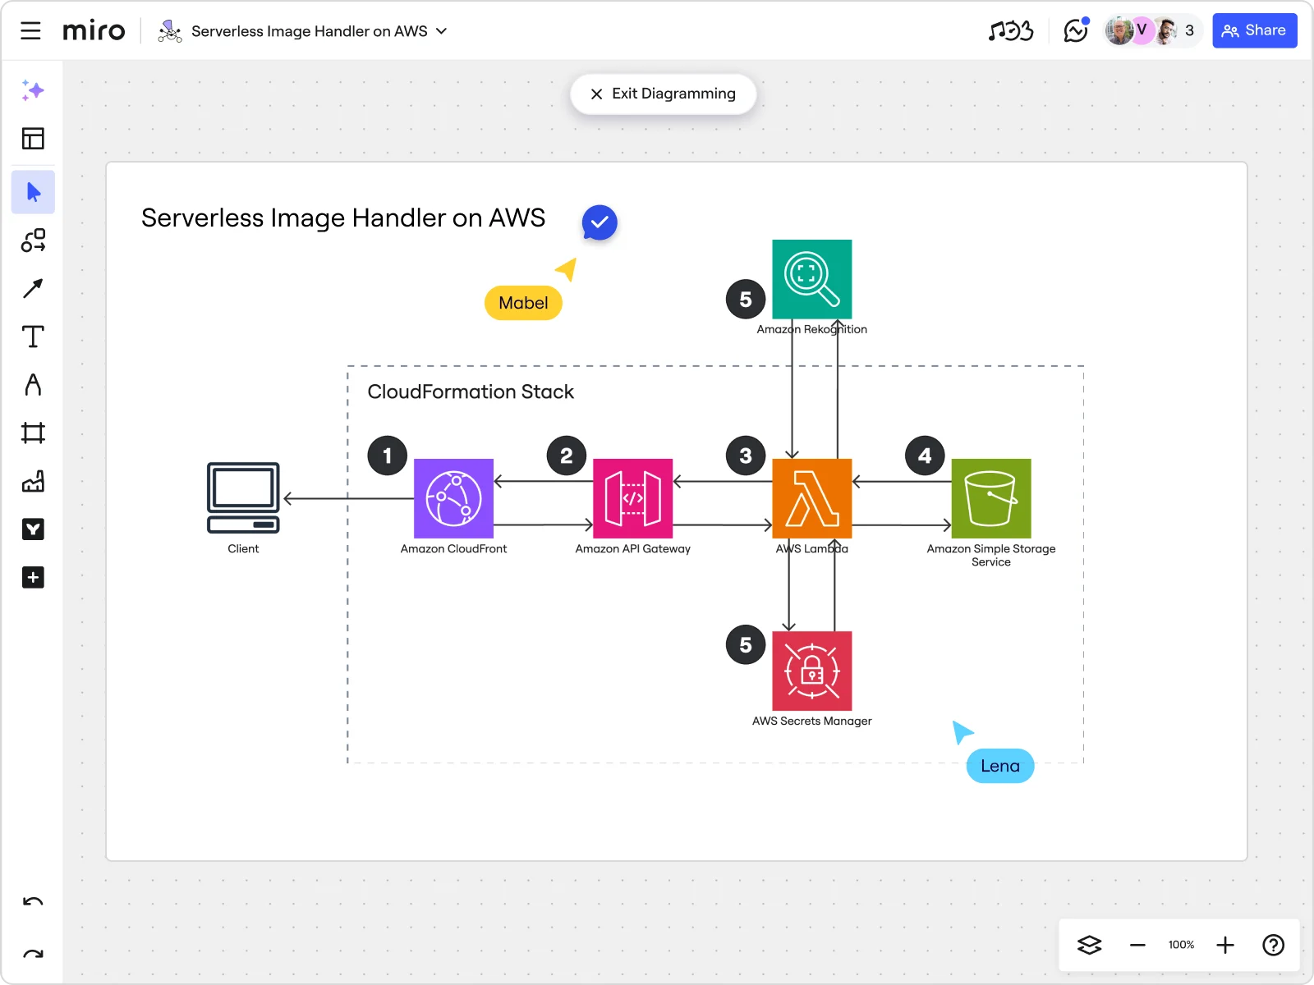Click the Mabel cursor label
This screenshot has width=1314, height=985.
pos(523,303)
